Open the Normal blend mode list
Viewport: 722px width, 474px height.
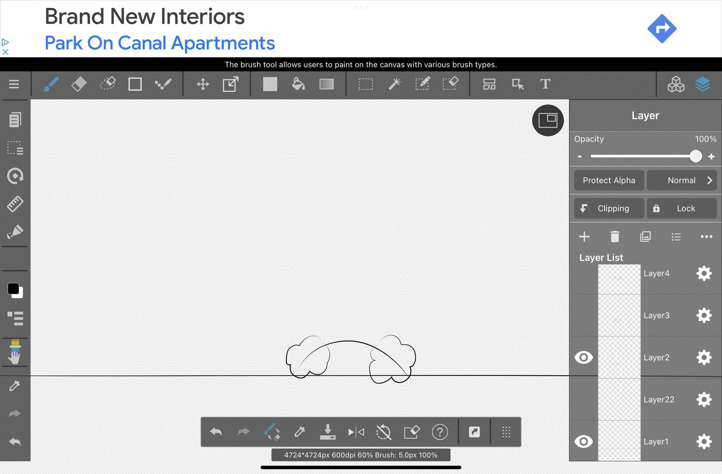682,180
